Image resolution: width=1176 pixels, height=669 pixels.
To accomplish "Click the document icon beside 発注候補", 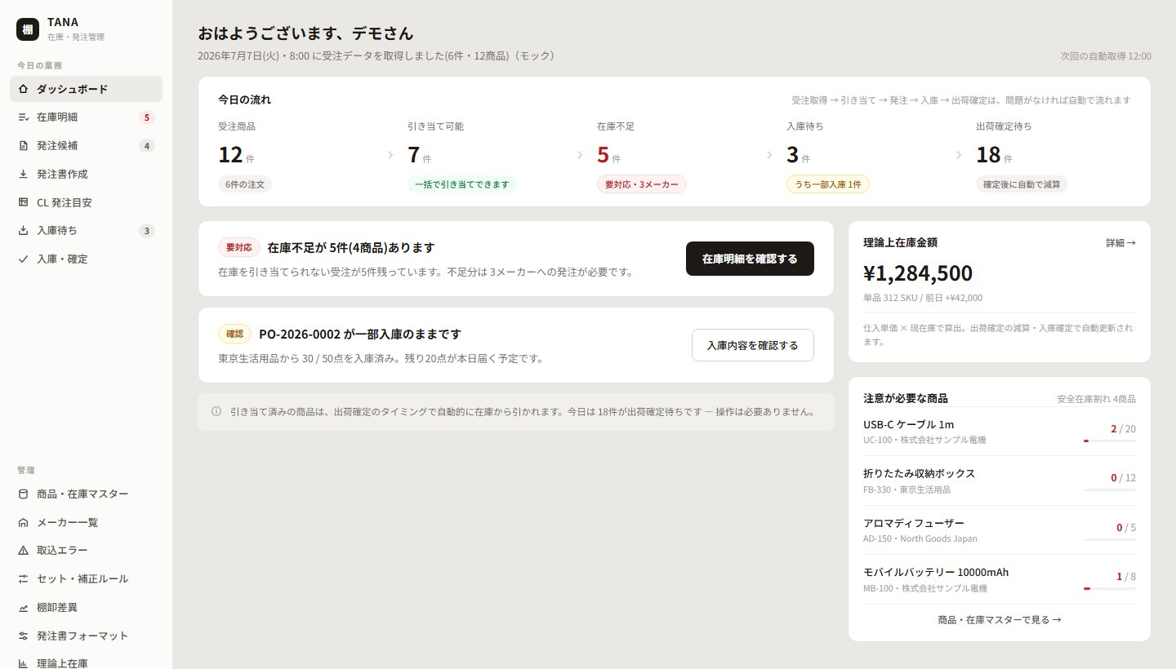I will (x=23, y=146).
